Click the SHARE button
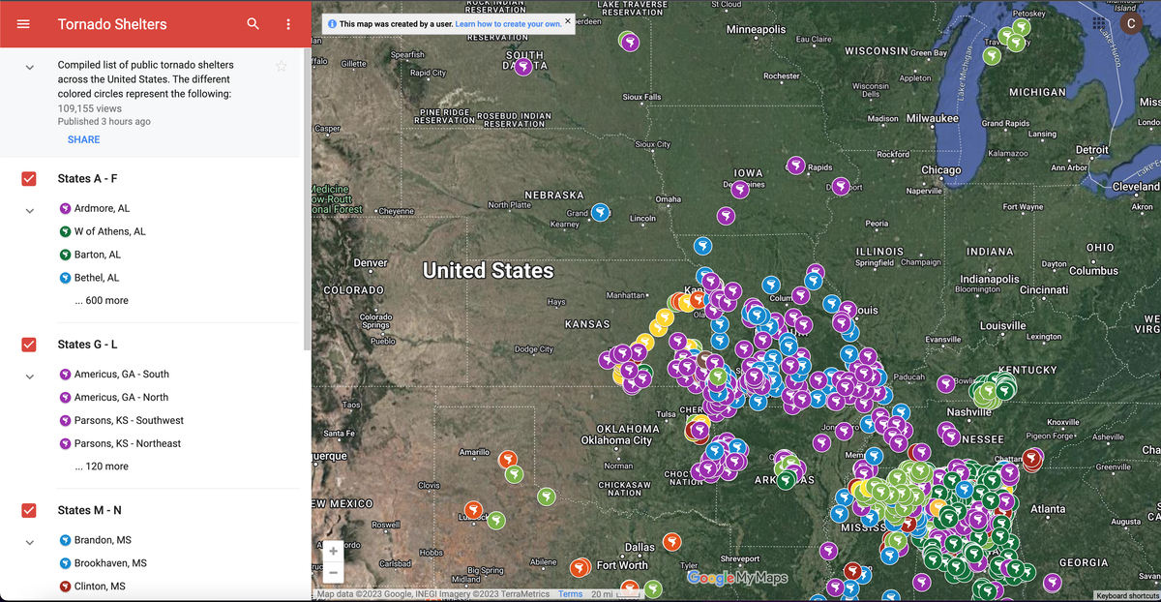The image size is (1161, 602). [x=83, y=139]
